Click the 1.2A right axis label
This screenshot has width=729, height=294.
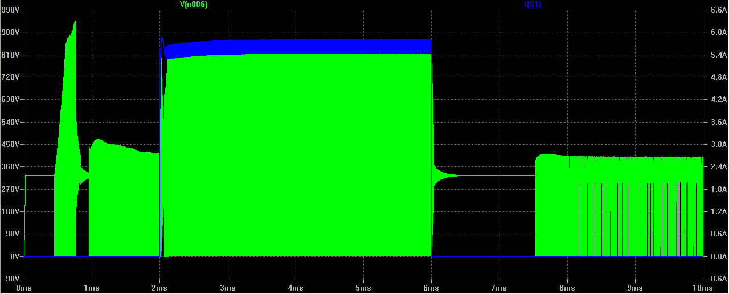(718, 212)
